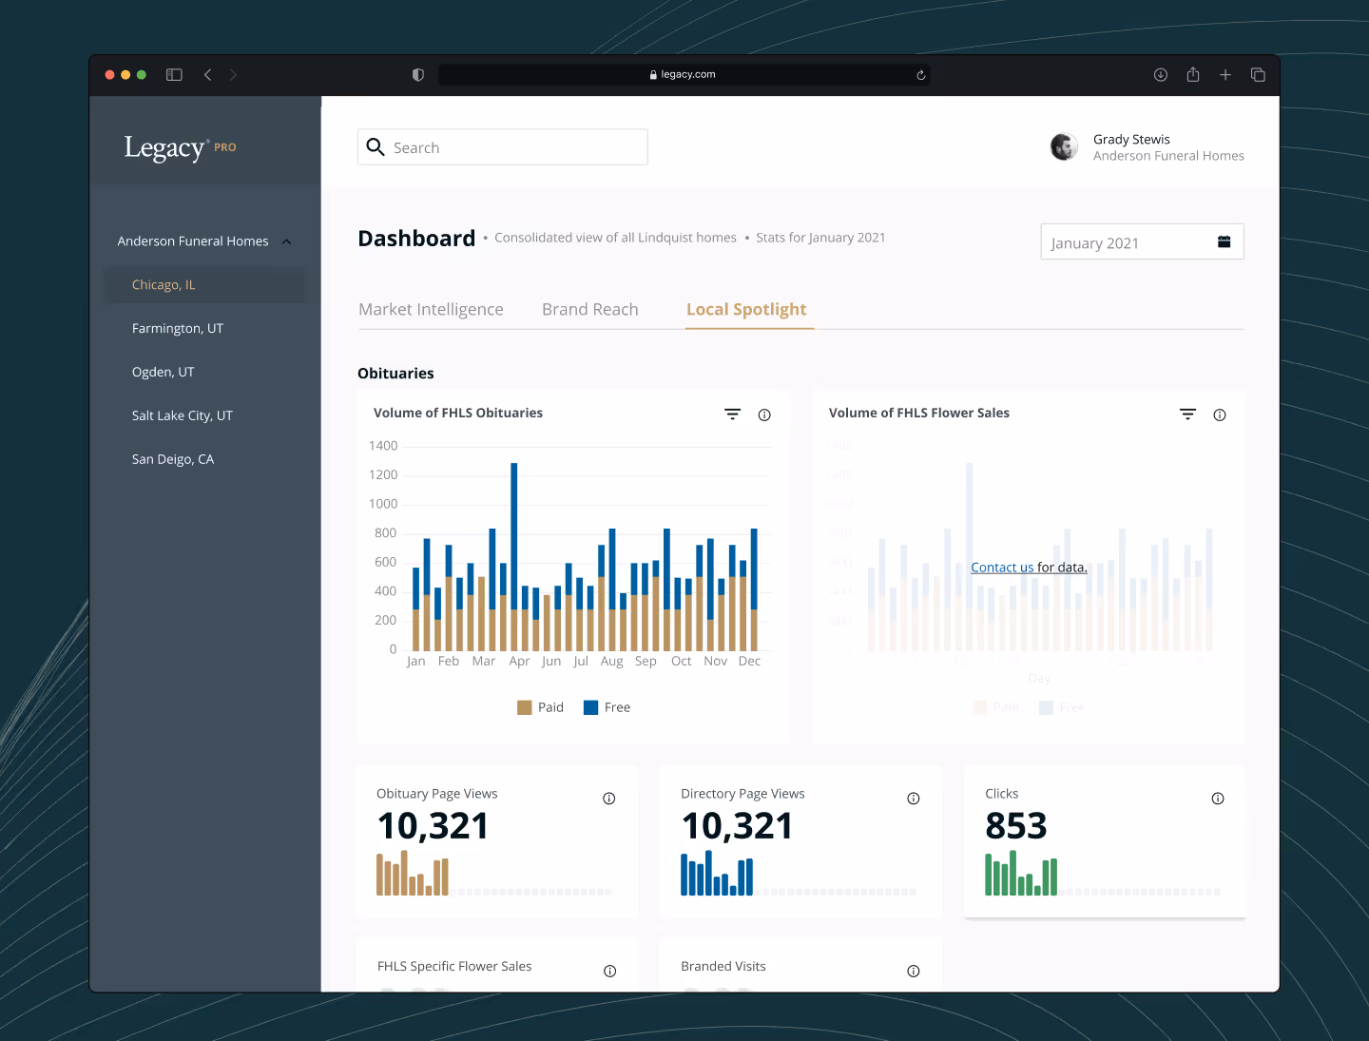
Task: Open info for the Clicks metric card
Action: click(1218, 799)
